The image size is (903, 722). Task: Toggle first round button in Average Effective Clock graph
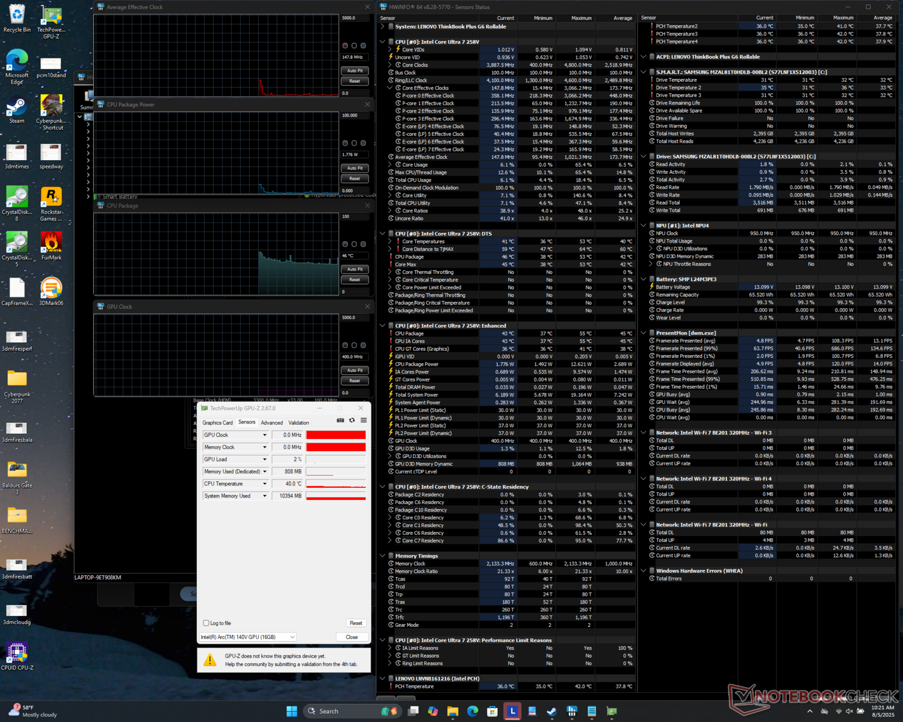(345, 46)
